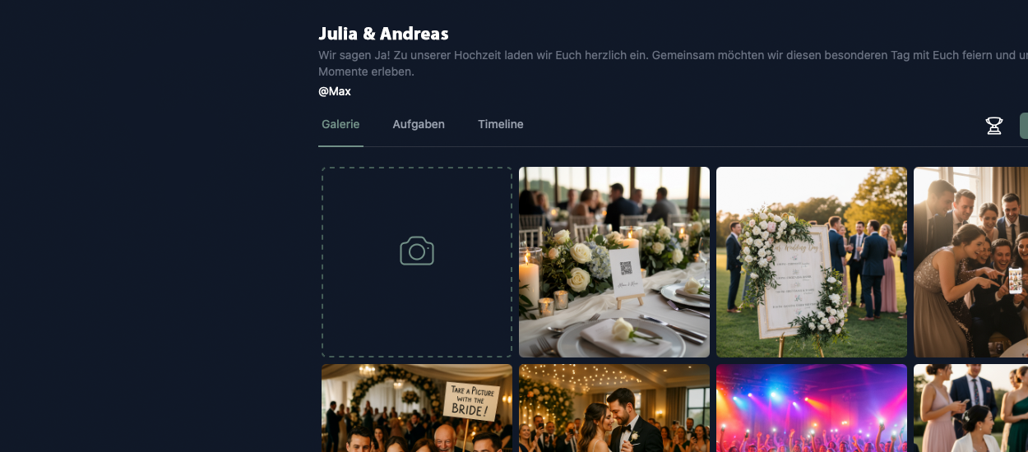Click the QR code card in table photo
1028x452 pixels.
(x=626, y=273)
